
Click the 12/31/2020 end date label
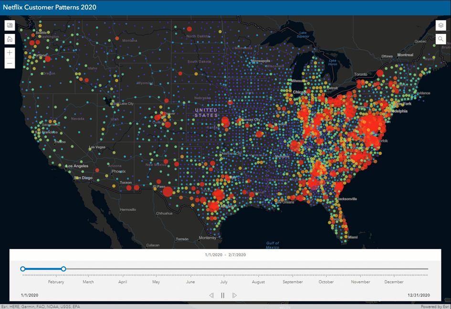pos(419,295)
